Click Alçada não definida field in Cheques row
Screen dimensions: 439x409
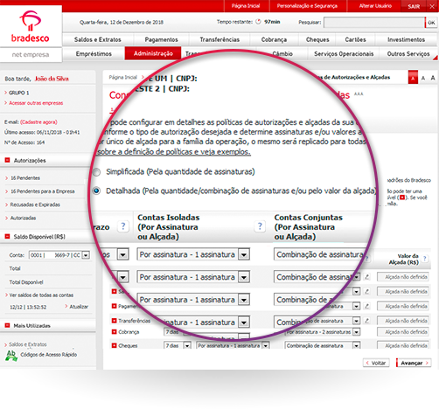point(403,345)
